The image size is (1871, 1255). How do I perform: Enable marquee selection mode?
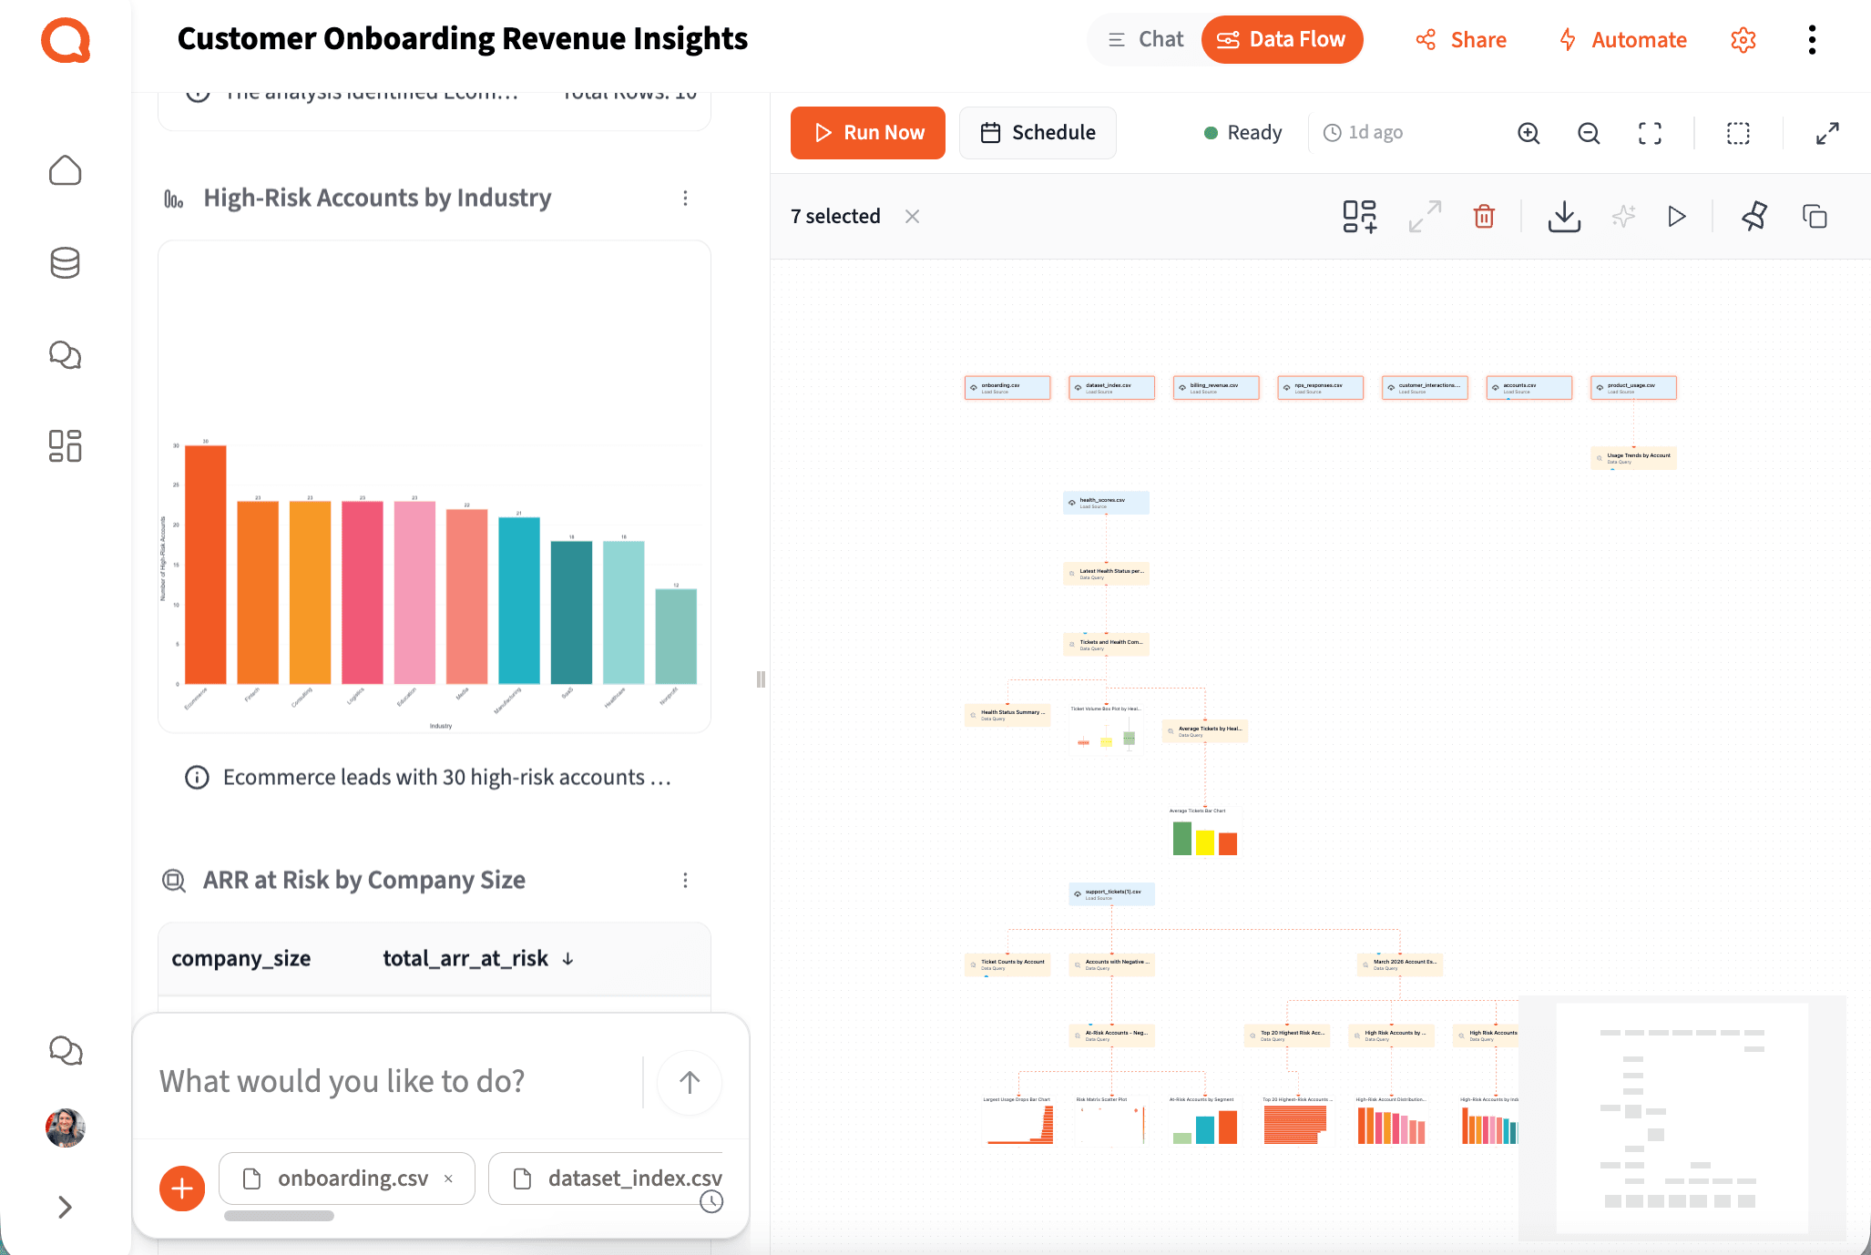pos(1738,133)
